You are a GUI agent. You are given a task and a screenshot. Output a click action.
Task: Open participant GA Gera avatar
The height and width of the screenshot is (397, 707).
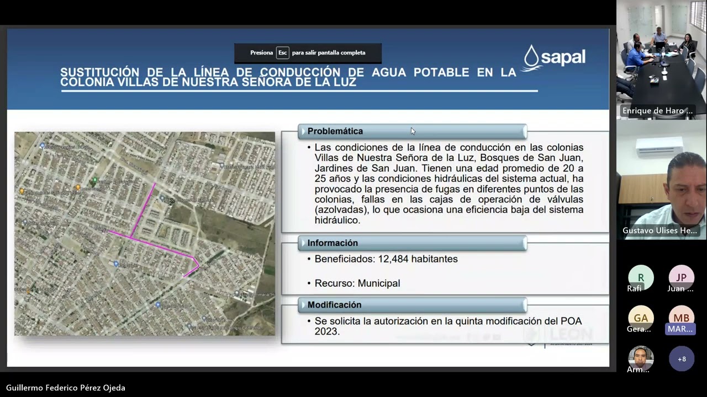click(x=641, y=318)
